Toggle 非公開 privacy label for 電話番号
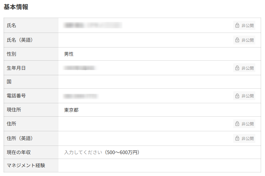 coord(247,96)
